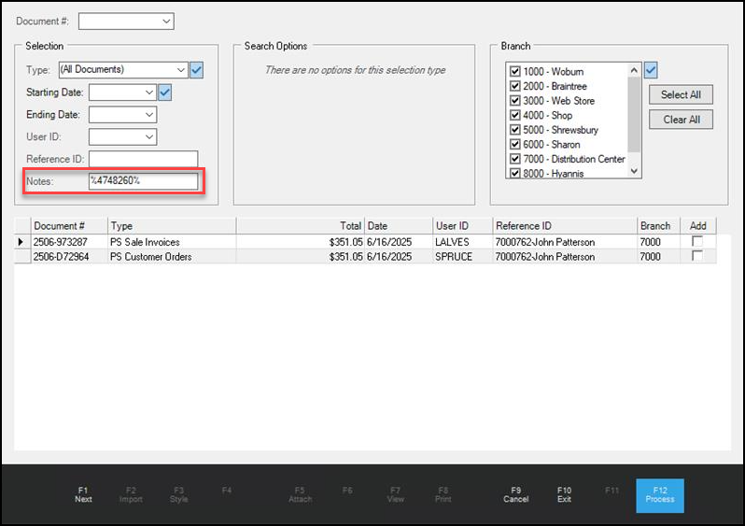
Task: Click the Notes input field
Action: point(143,180)
